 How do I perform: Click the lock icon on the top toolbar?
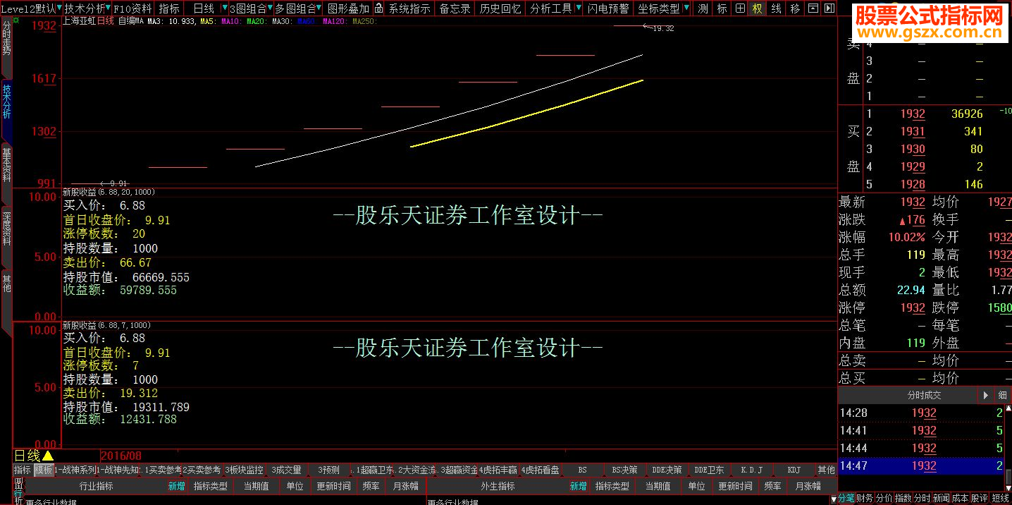pyautogui.click(x=379, y=7)
